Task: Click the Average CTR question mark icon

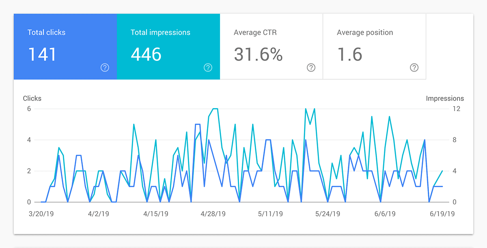Action: (311, 68)
